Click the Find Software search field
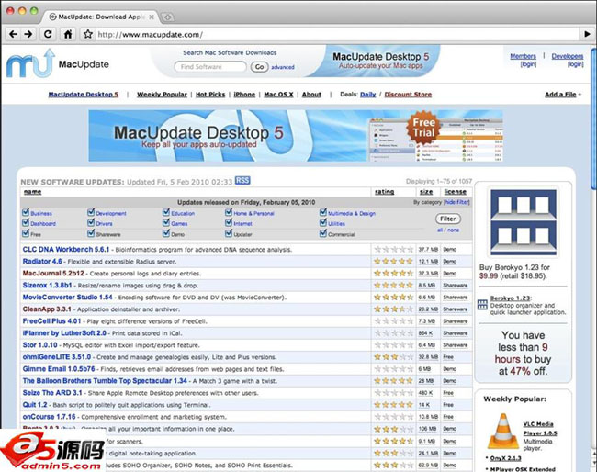The image size is (597, 472). pos(210,67)
